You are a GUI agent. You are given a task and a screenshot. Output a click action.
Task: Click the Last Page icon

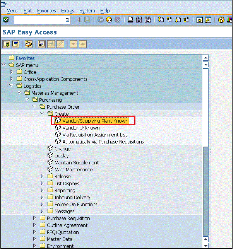(x=187, y=20)
